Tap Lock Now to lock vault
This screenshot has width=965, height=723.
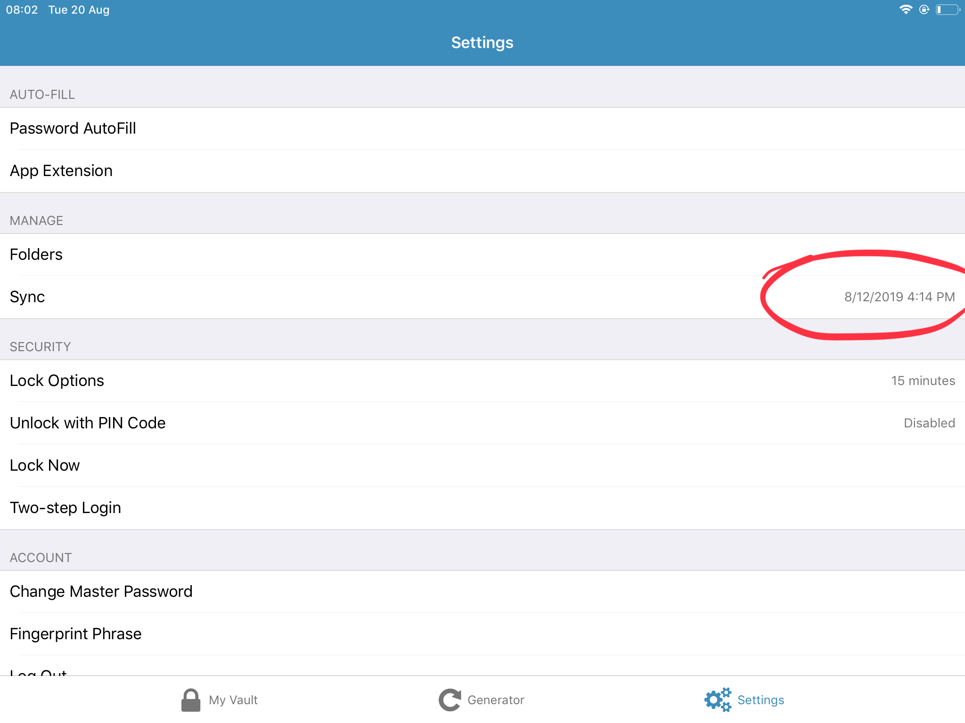tap(45, 466)
